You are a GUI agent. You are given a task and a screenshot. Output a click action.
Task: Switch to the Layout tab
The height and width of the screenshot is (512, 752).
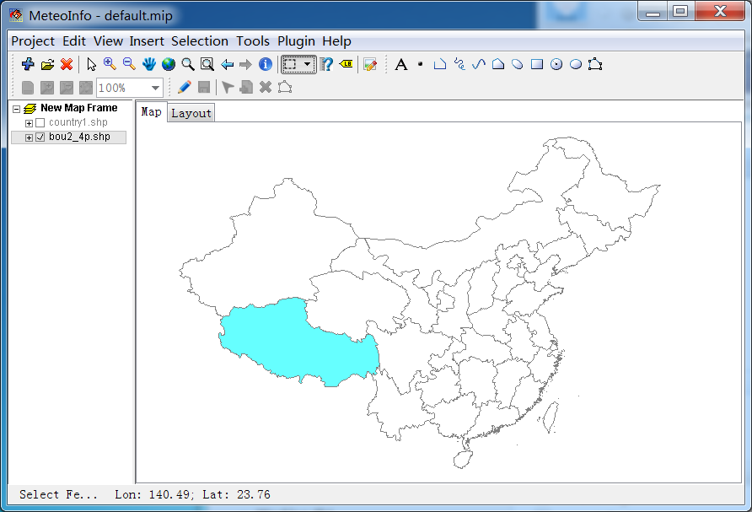pyautogui.click(x=191, y=113)
